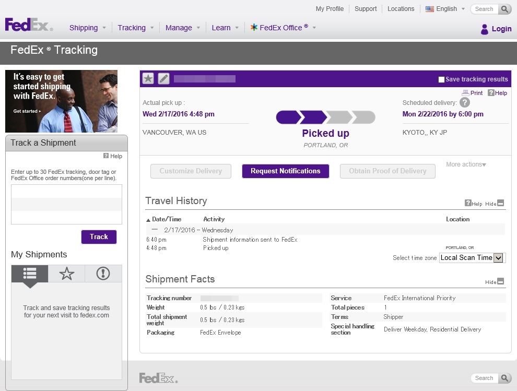Open the Locations link
This screenshot has height=391, width=517.
[x=401, y=9]
